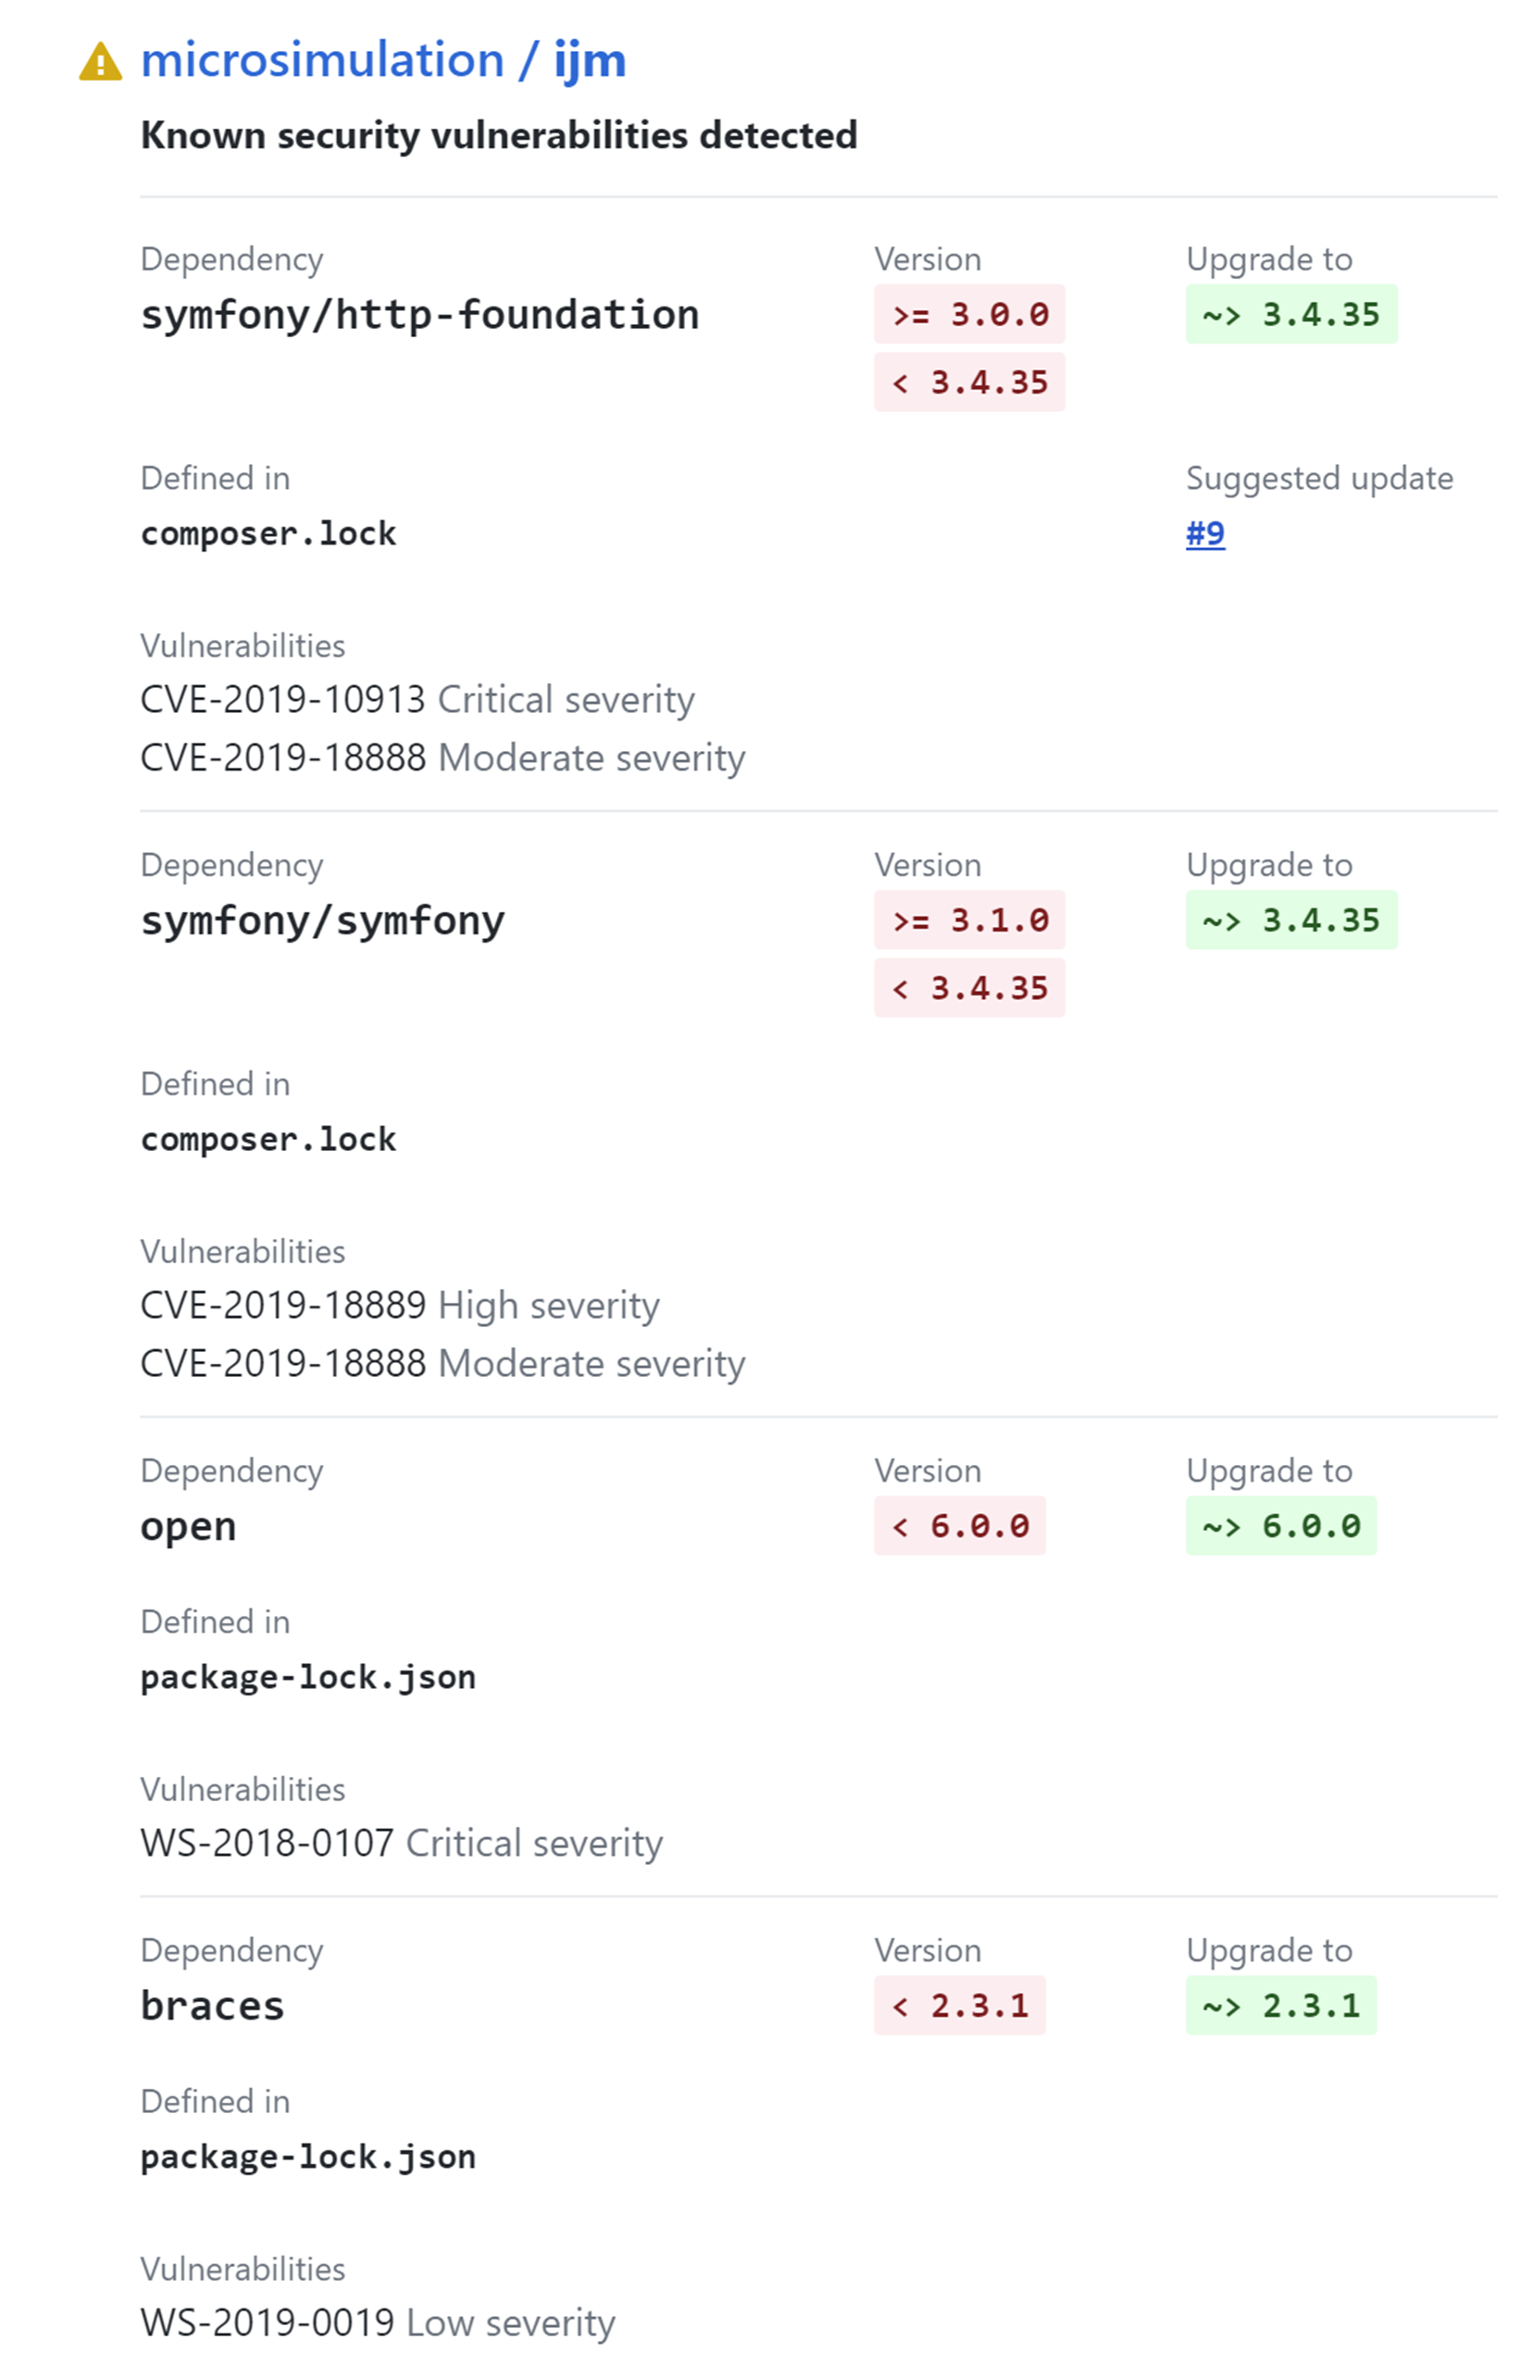This screenshot has width=1520, height=2365.
Task: Open suggested update #9
Action: 1205,533
